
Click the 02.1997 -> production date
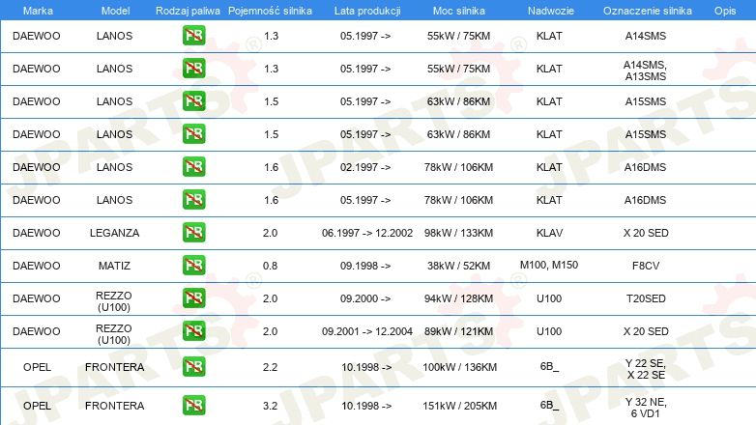point(365,167)
